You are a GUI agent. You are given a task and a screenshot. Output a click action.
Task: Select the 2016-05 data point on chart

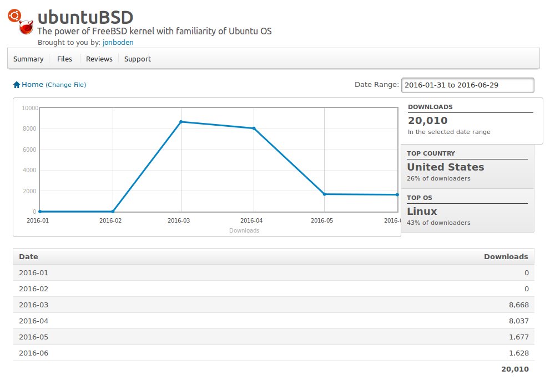(325, 194)
